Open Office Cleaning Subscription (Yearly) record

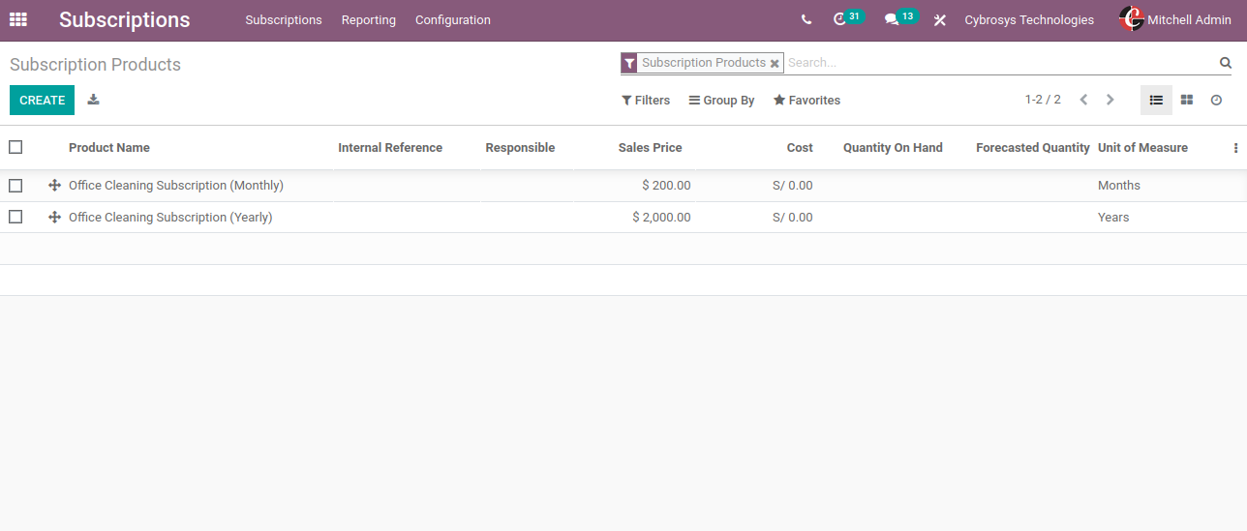point(170,218)
